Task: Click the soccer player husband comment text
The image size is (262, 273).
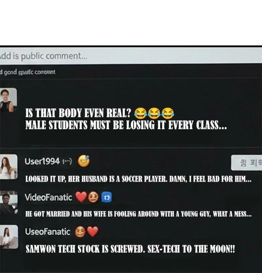Action: [138, 179]
